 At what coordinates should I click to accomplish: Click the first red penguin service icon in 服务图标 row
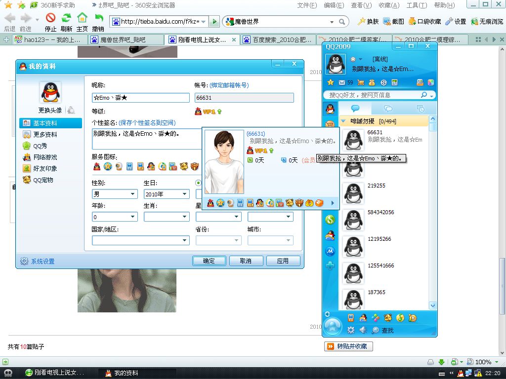click(97, 166)
